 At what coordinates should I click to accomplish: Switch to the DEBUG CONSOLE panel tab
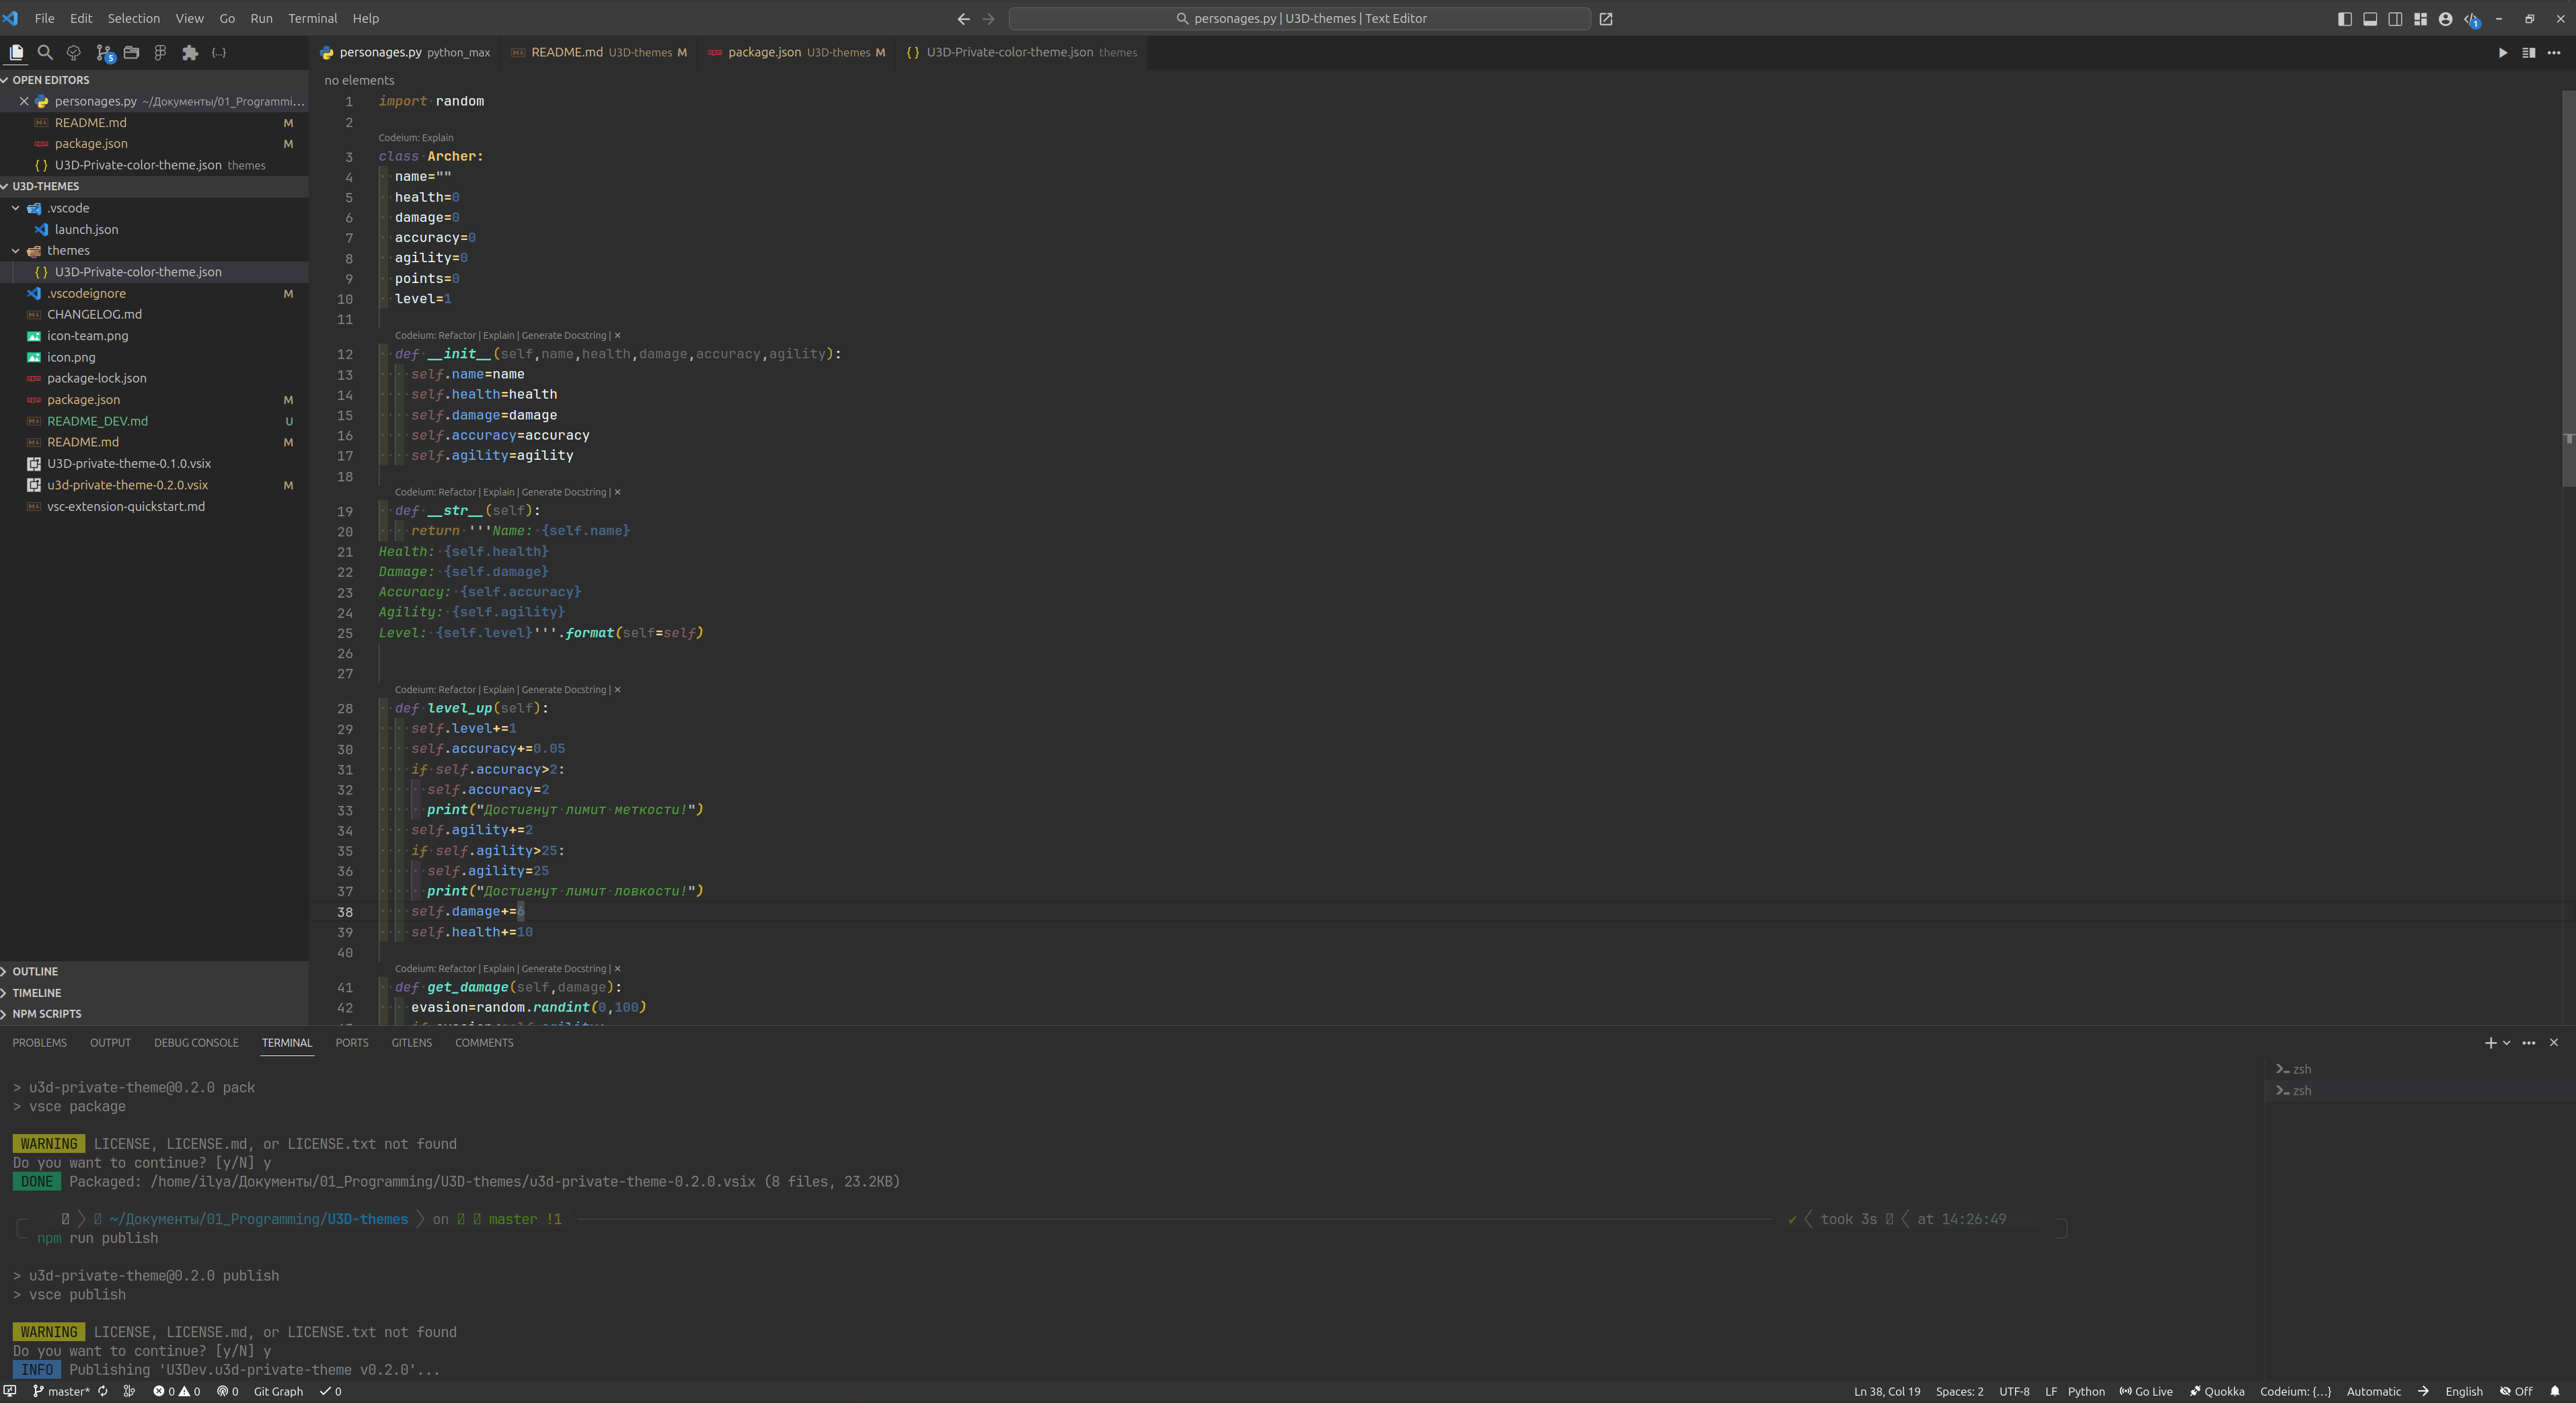coord(196,1042)
